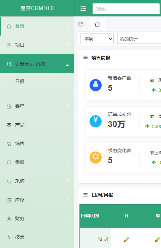Expand the 库存 menu arrow
This screenshot has width=161, height=248.
coord(67,200)
